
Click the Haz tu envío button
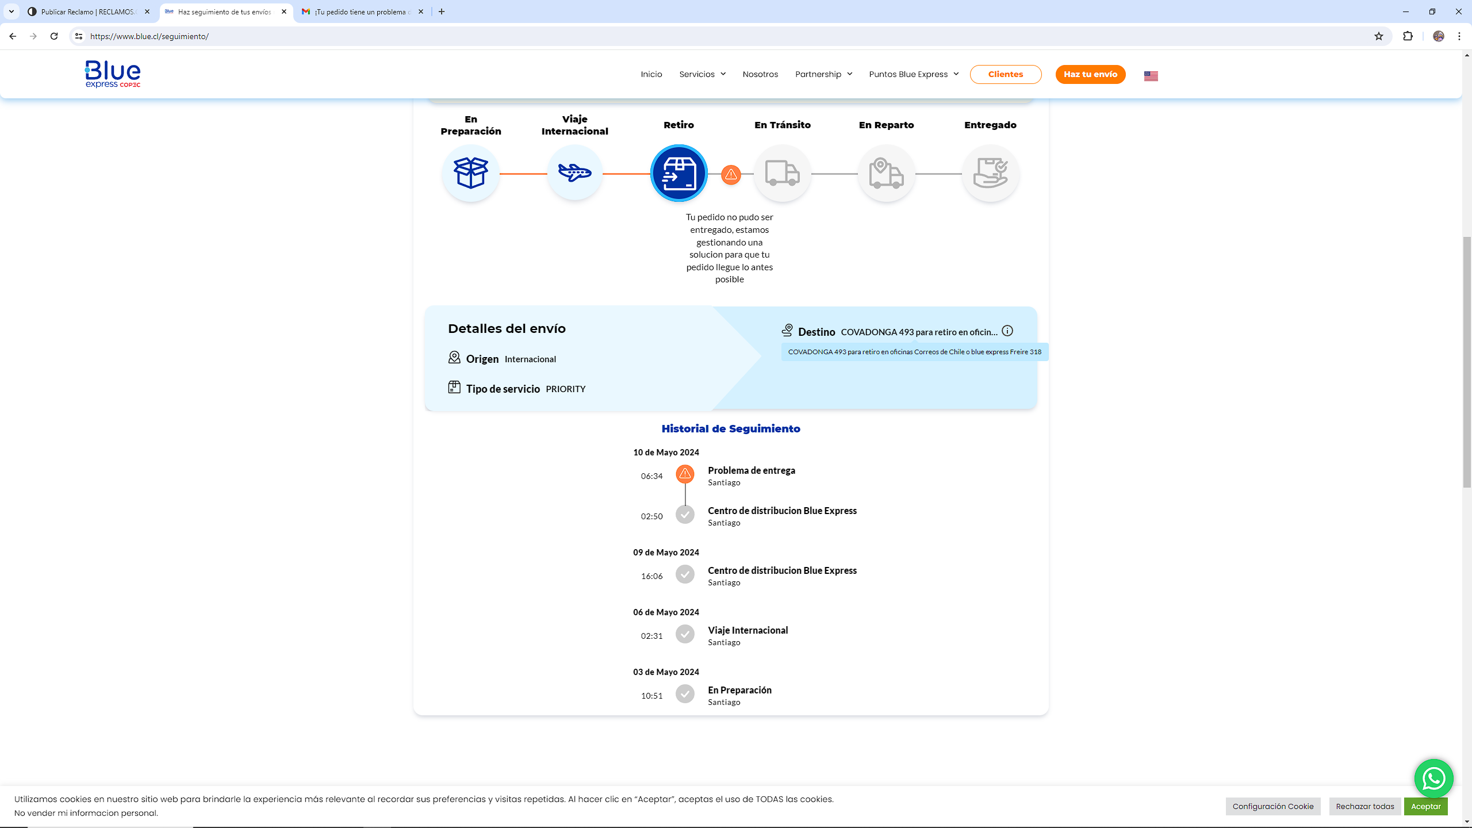(x=1090, y=74)
